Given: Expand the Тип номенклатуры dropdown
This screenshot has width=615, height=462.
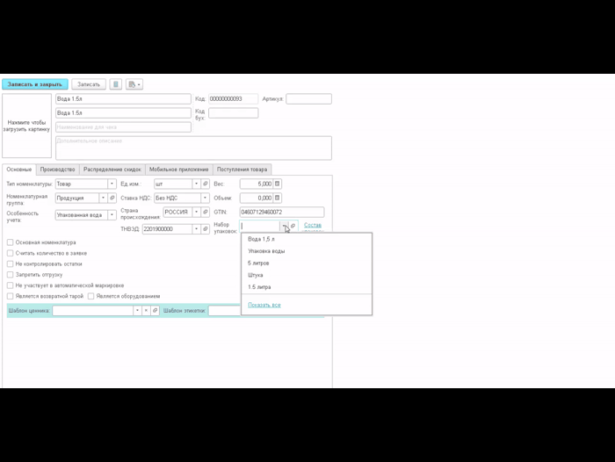Looking at the screenshot, I should [x=112, y=184].
